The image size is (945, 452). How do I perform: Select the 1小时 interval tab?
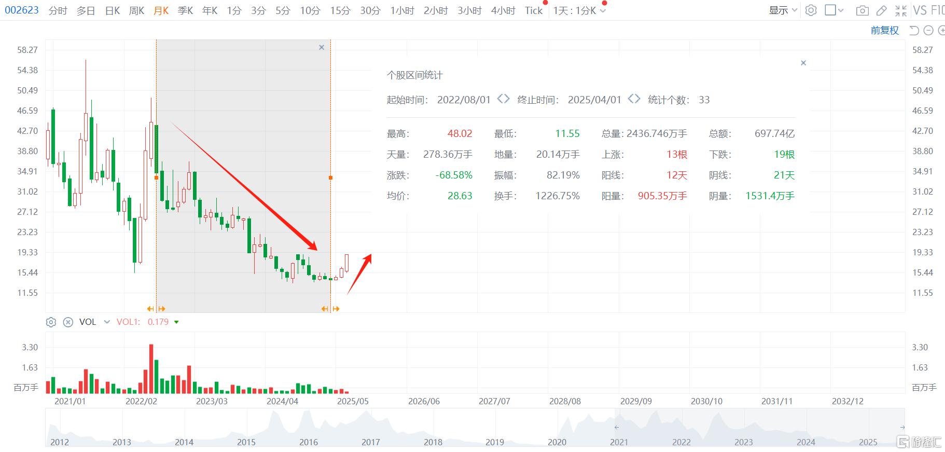click(x=402, y=11)
